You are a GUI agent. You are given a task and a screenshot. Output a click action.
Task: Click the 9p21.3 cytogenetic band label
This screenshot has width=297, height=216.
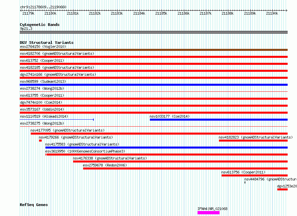(x=26, y=29)
